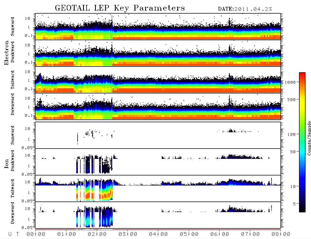Click the 08:00 time tick label

click(281, 234)
